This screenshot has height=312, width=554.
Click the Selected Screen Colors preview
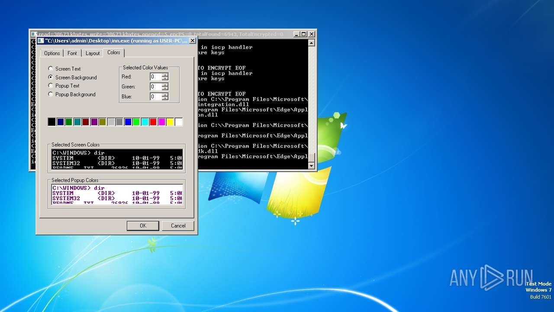coord(117,159)
